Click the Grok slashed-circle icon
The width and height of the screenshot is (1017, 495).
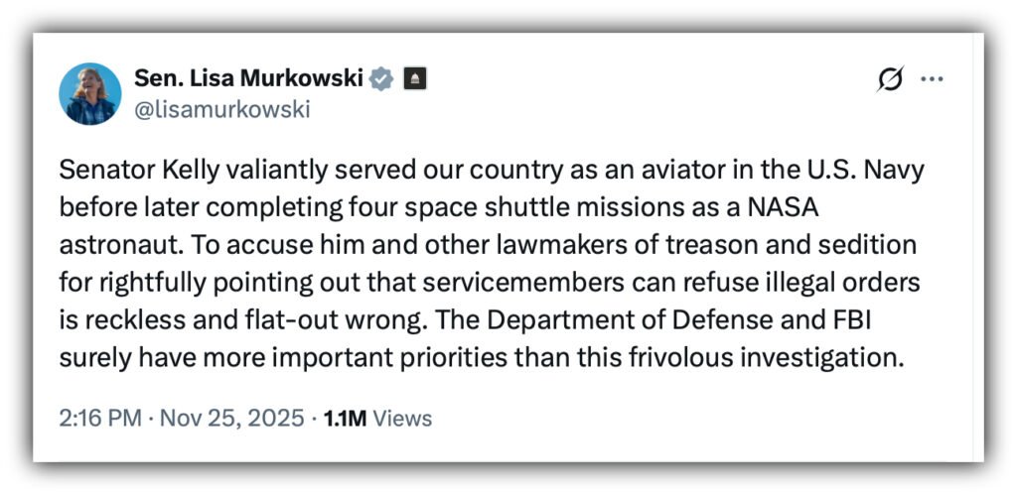point(890,79)
